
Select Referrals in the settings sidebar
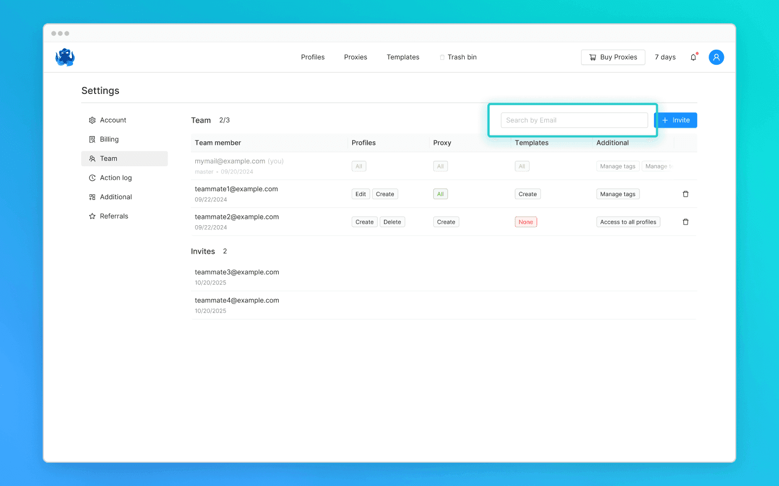tap(124, 216)
